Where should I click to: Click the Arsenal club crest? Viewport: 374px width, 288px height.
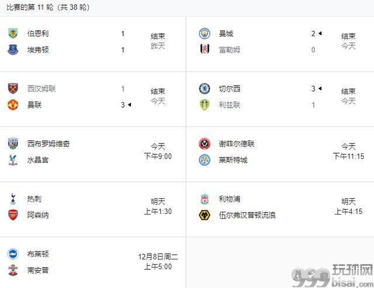coord(13,215)
